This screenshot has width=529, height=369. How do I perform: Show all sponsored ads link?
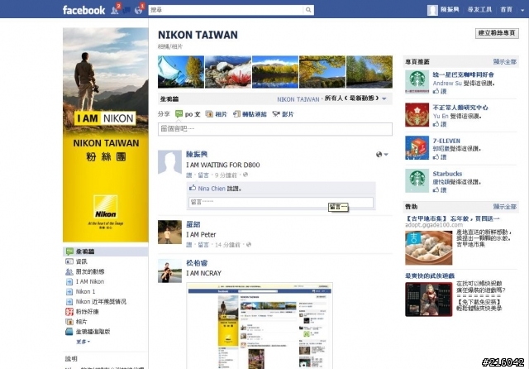point(505,207)
